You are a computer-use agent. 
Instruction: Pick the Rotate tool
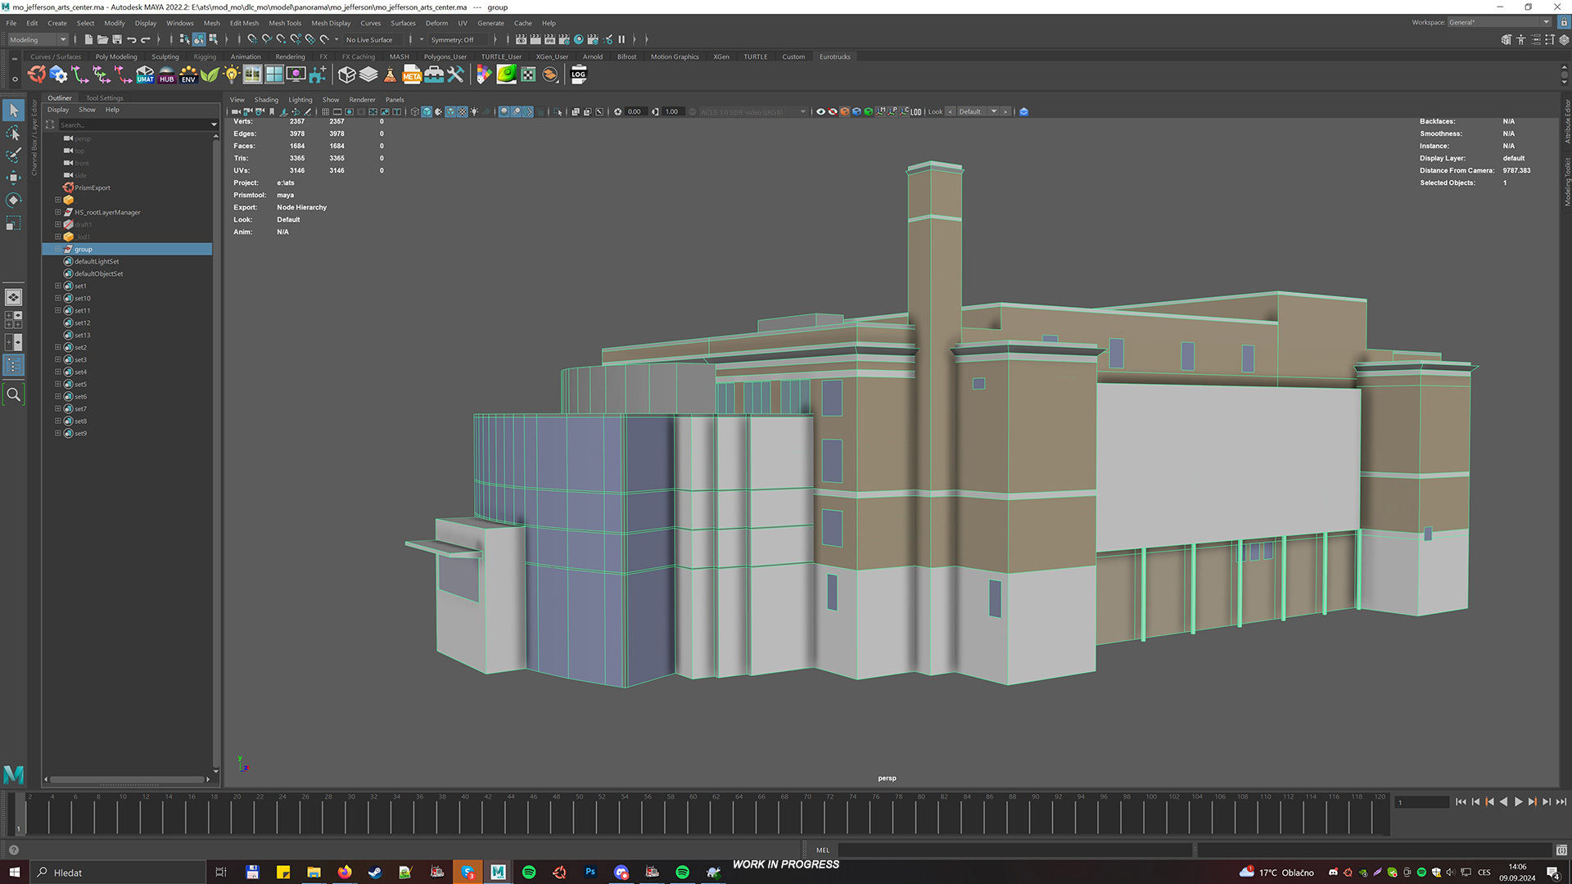point(13,201)
